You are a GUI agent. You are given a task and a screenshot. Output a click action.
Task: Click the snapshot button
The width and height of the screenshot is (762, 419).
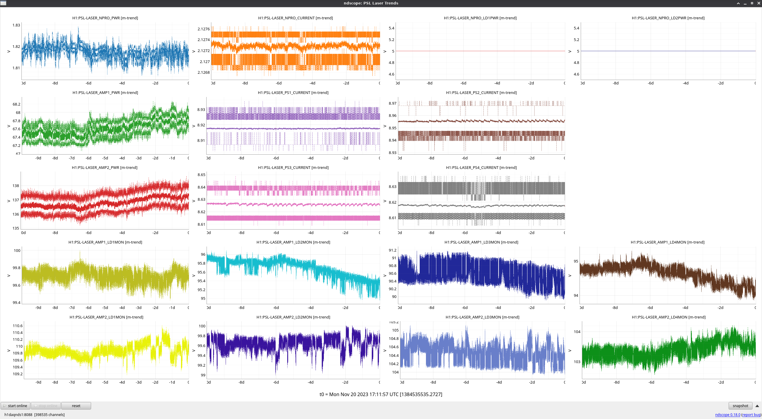pos(740,406)
